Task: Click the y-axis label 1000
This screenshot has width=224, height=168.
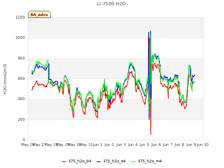Action: [20, 38]
